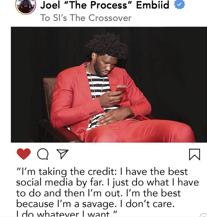Tap the phone held in the photo

point(120,89)
